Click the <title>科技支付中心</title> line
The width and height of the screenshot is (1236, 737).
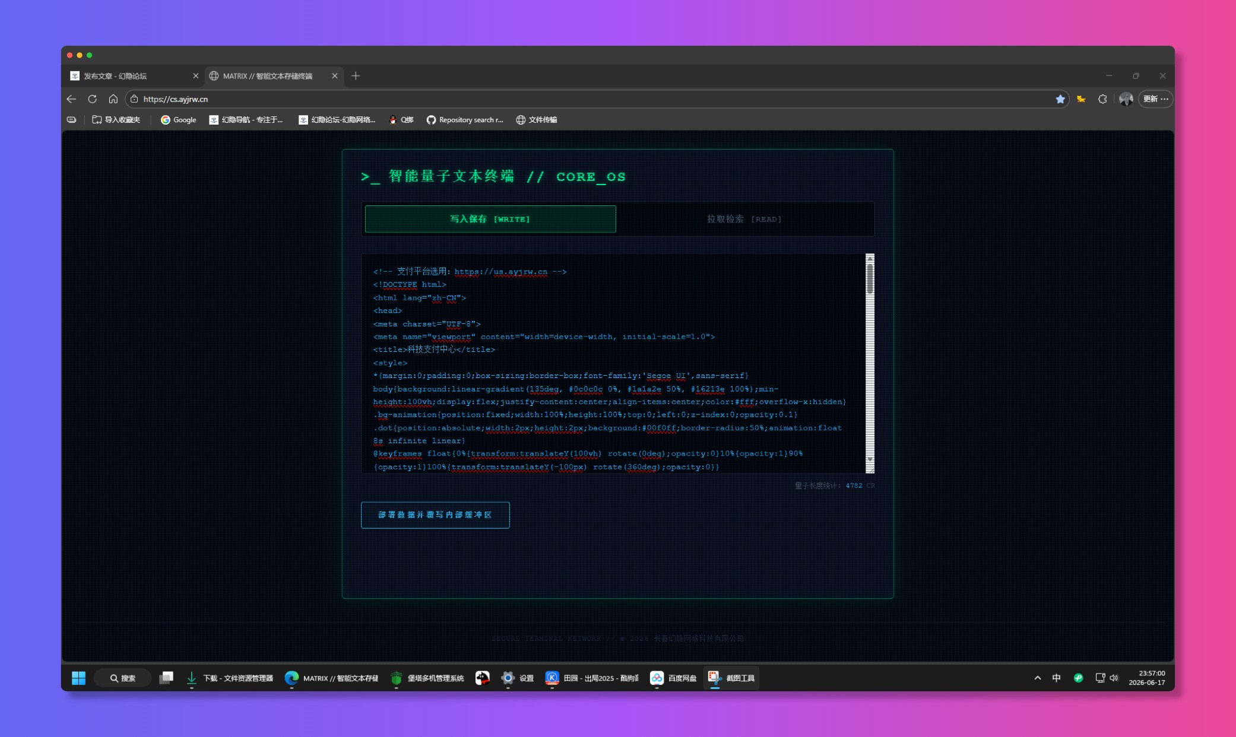(x=434, y=350)
